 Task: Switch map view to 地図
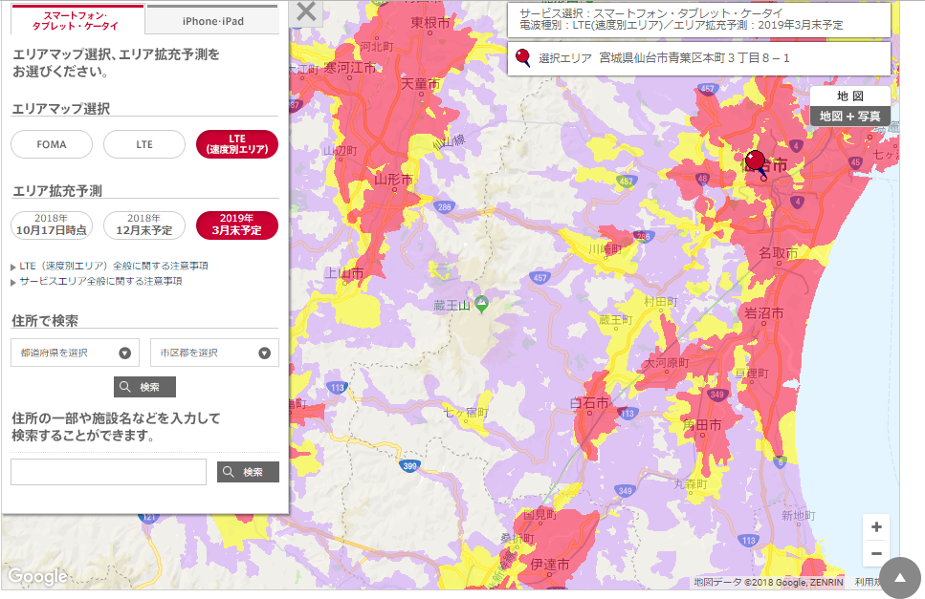850,96
